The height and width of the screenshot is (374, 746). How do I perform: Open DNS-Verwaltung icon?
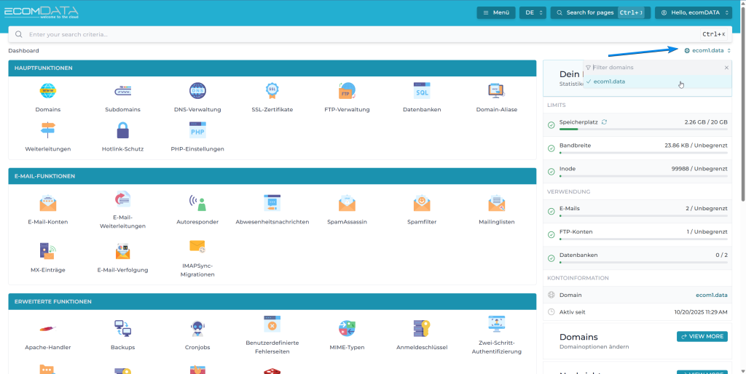coord(197,92)
